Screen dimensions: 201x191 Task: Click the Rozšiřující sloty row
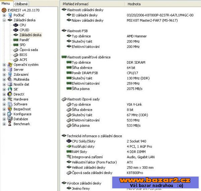pyautogui.click(x=109, y=146)
